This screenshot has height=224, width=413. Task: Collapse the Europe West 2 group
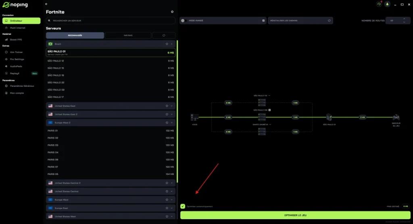coord(172,123)
